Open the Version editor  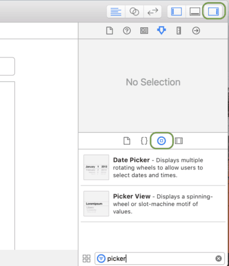pos(153,12)
